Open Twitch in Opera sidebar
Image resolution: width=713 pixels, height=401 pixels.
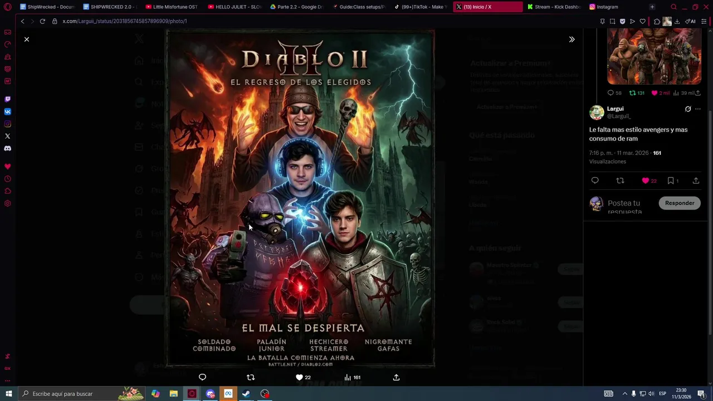tap(7, 99)
